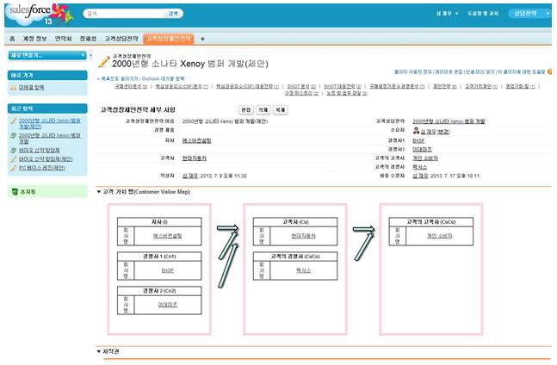Open the 계정 정보 tab
Image resolution: width=557 pixels, height=365 pixels.
tap(34, 39)
